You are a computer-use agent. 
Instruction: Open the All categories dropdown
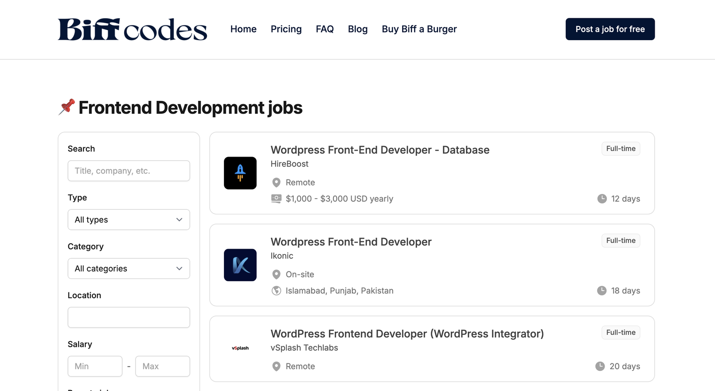[x=129, y=269]
